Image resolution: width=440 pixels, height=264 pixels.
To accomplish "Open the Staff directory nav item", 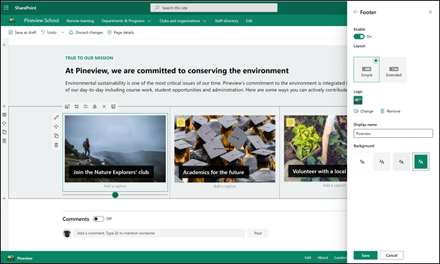I will pyautogui.click(x=227, y=20).
